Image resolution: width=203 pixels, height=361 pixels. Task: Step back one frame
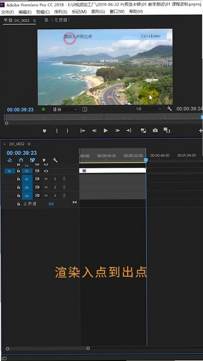point(94,131)
